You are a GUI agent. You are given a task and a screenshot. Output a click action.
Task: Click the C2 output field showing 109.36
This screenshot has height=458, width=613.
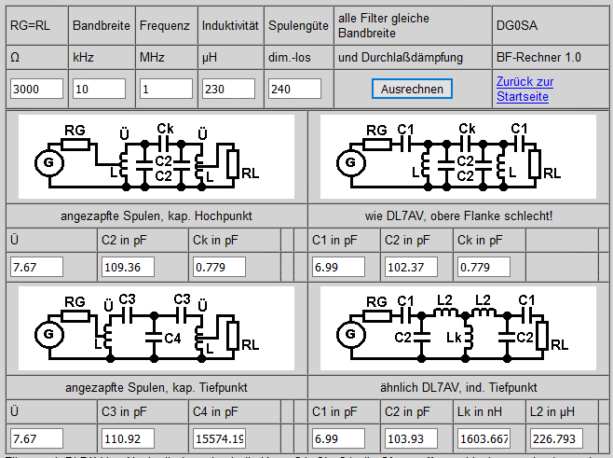pos(128,267)
